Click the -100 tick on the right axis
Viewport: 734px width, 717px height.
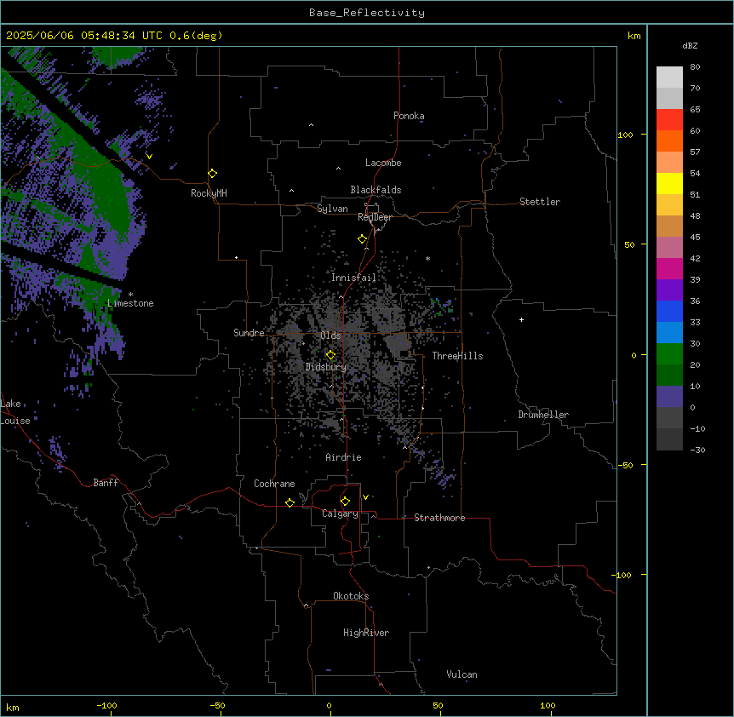(x=622, y=575)
